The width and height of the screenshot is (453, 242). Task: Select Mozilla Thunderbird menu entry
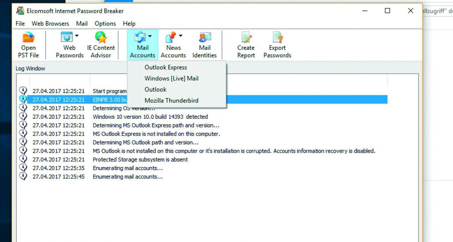click(x=177, y=100)
